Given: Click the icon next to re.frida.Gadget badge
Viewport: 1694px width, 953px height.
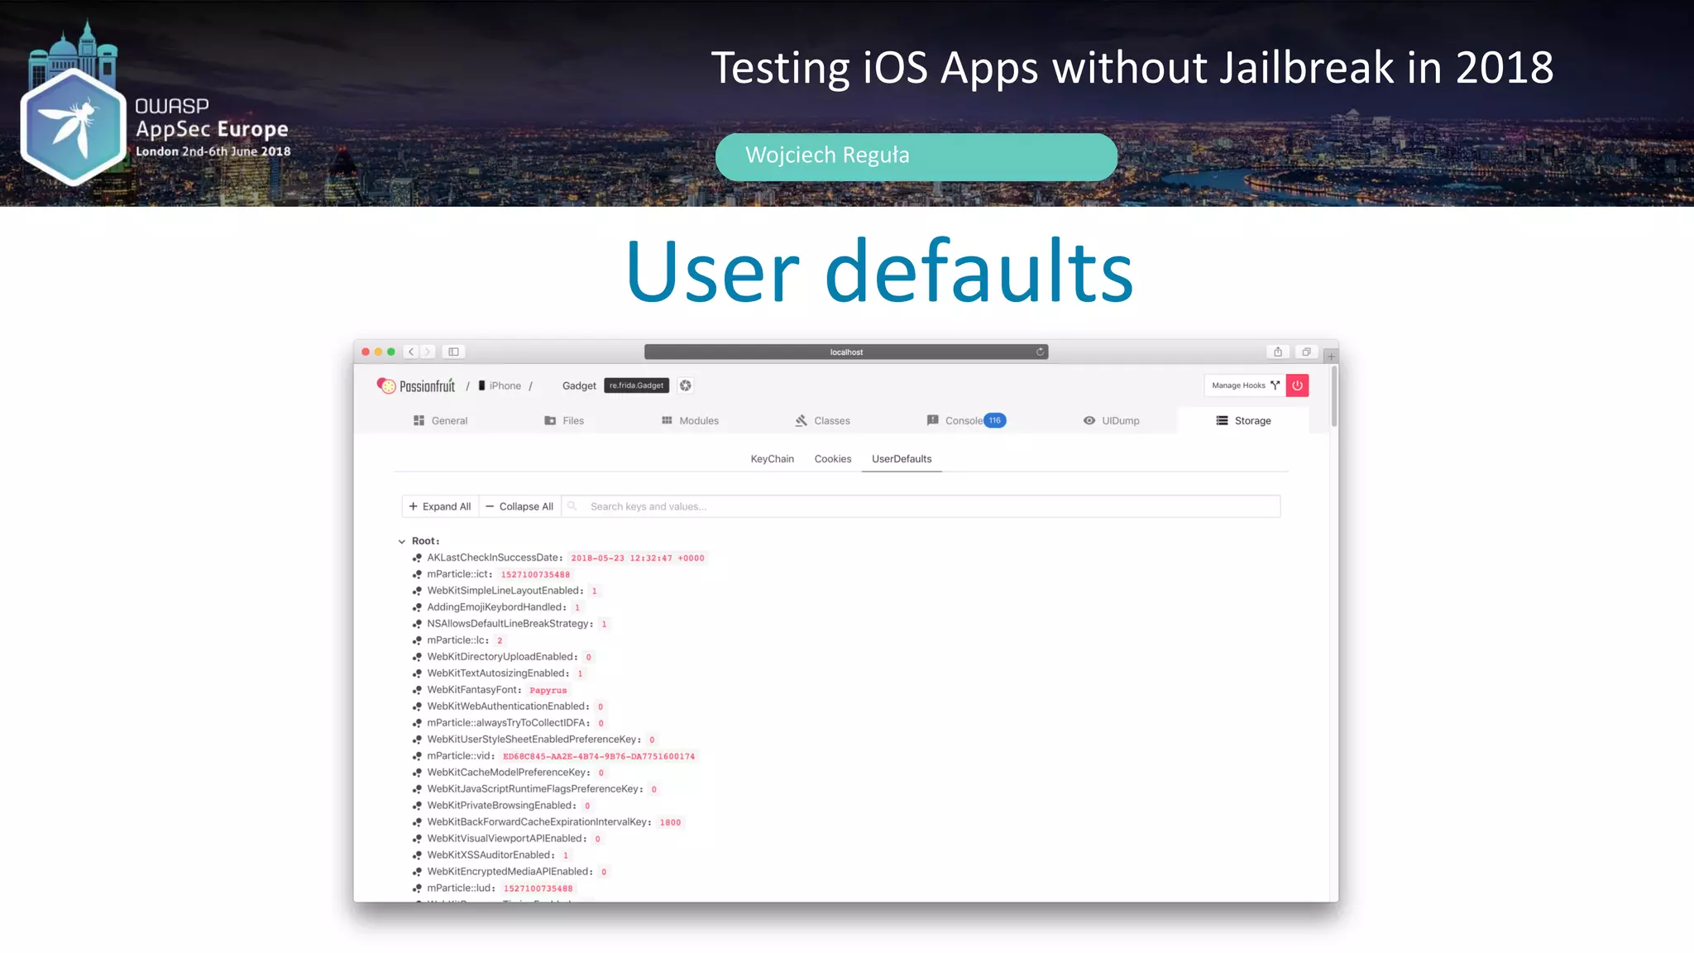Looking at the screenshot, I should [686, 386].
